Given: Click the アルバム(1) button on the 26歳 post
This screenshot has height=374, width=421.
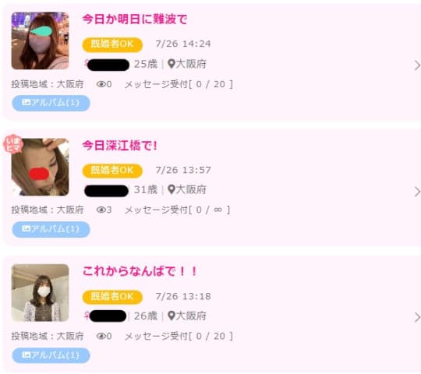Looking at the screenshot, I should [x=51, y=355].
